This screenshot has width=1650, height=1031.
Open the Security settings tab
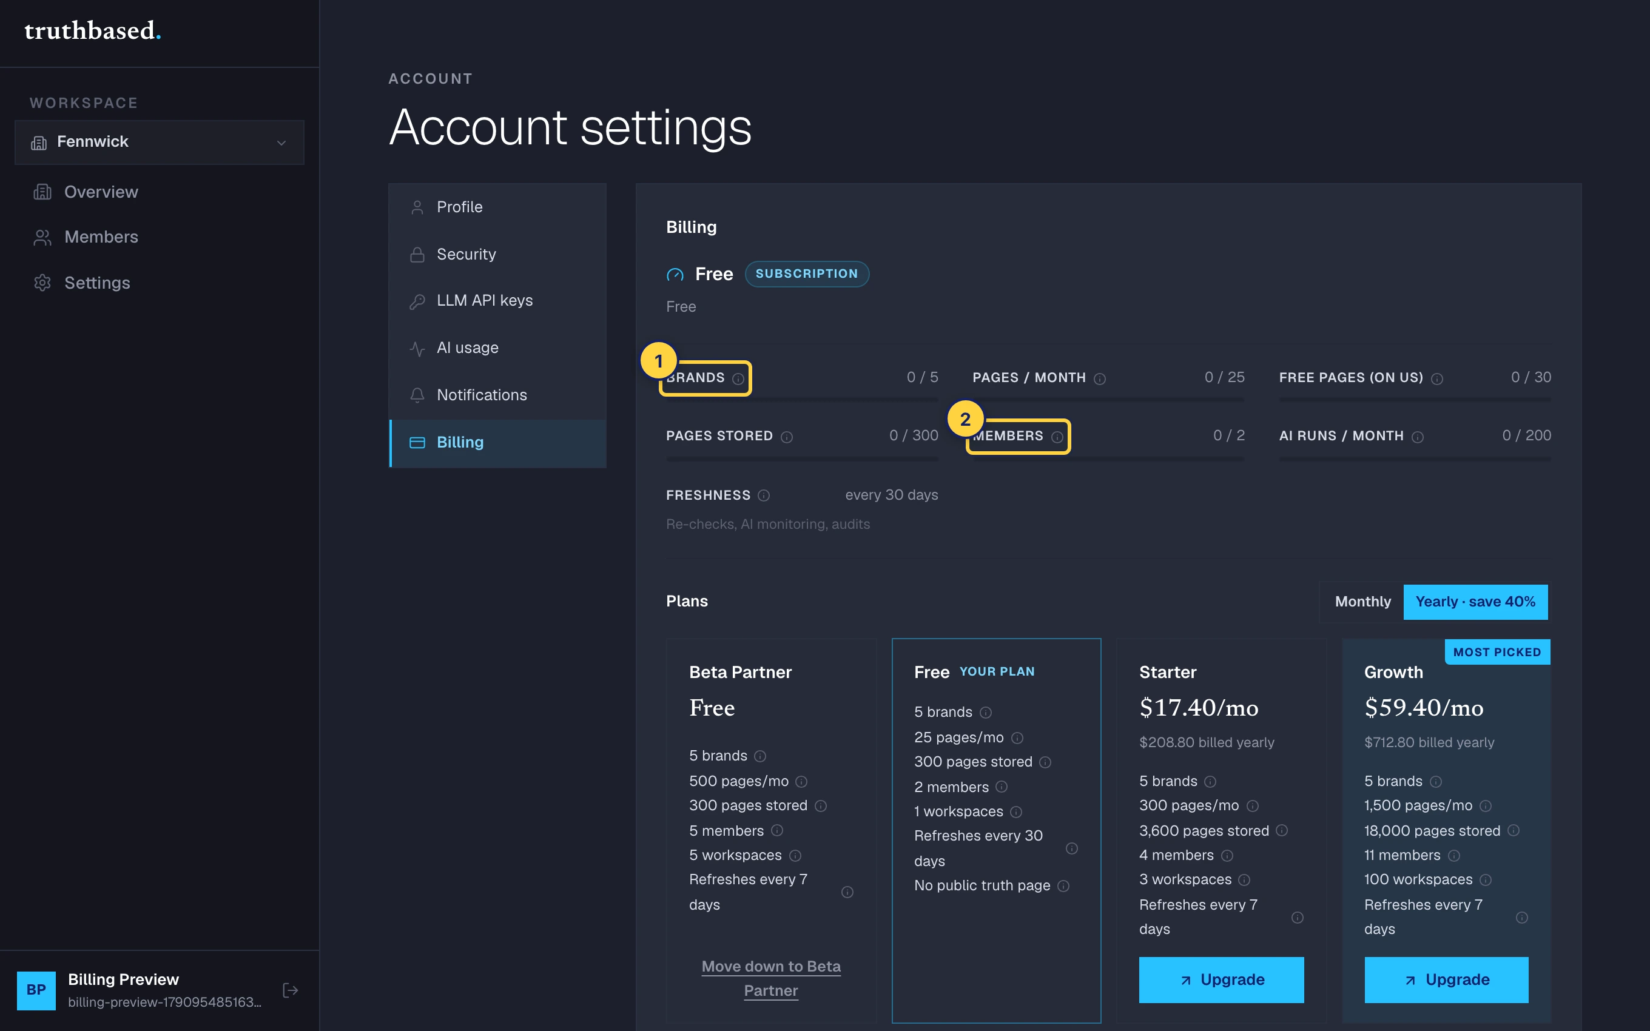(497, 254)
